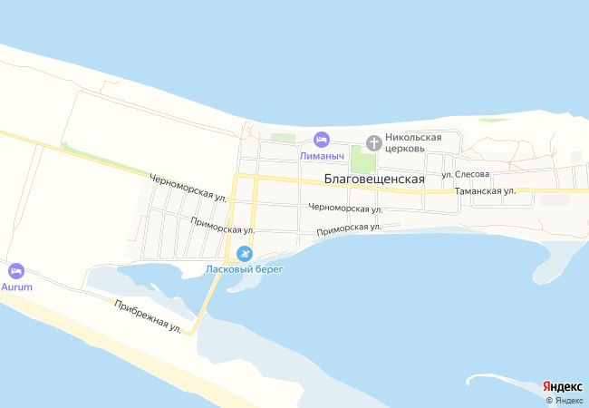The height and width of the screenshot is (408, 589).
Task: Open the Ласковый берег beach label
Action: pos(244,269)
